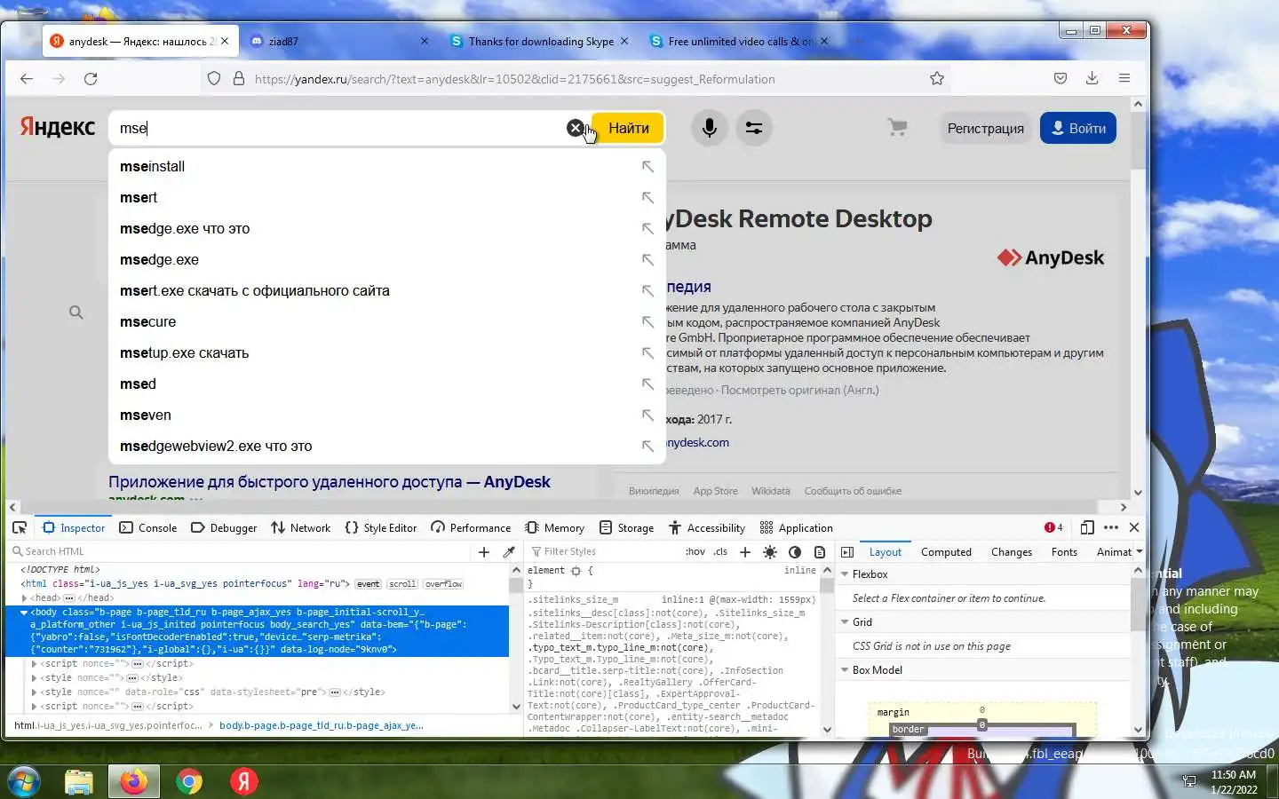Image resolution: width=1279 pixels, height=799 pixels.
Task: Use suggestion arrow next to msecure
Action: (x=647, y=322)
